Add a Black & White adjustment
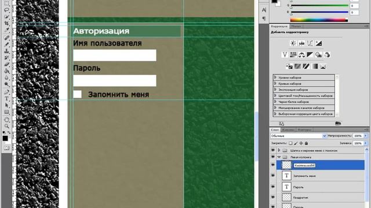Viewport: 371px width, 208px height. (x=310, y=55)
